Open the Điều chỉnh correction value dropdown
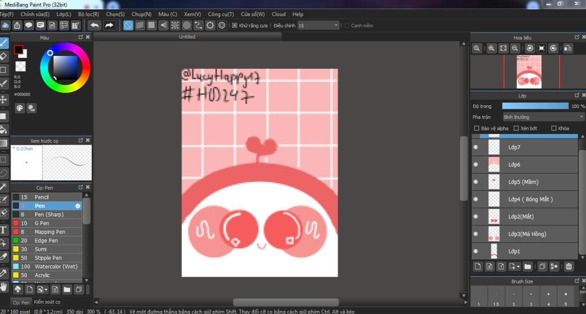Image resolution: width=586 pixels, height=314 pixels. (x=318, y=25)
